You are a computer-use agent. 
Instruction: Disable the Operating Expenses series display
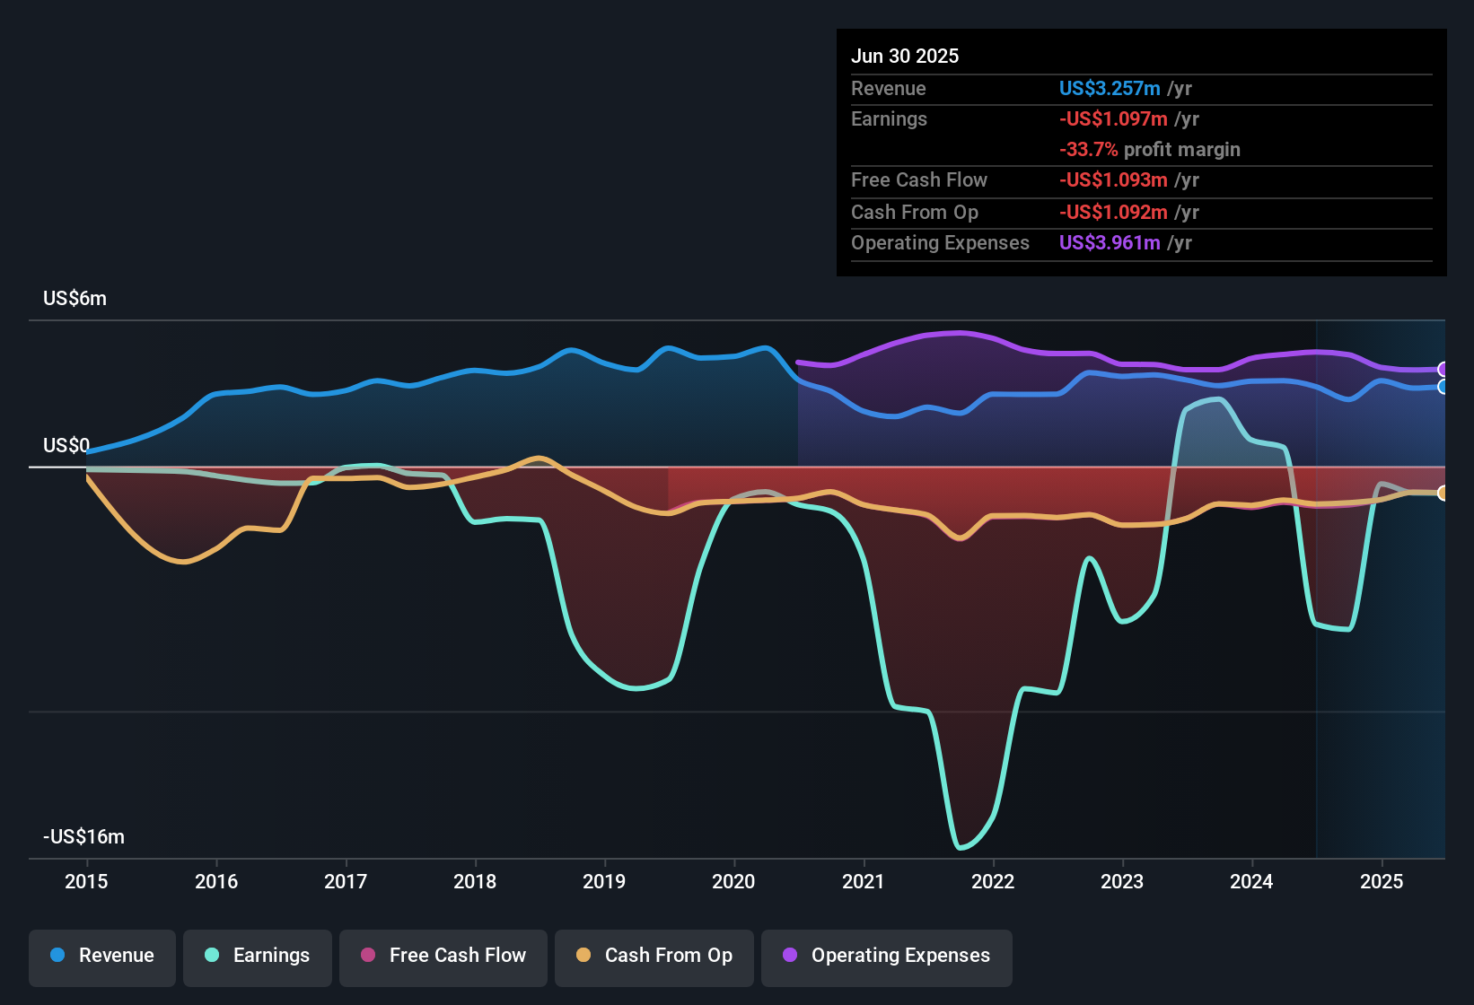coord(886,956)
